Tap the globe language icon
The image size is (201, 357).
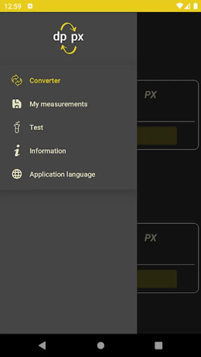(x=17, y=174)
